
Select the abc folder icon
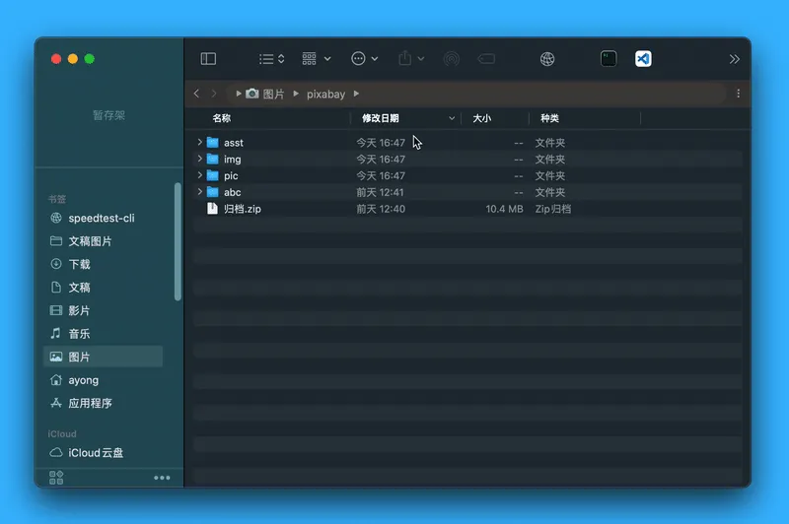click(x=213, y=192)
